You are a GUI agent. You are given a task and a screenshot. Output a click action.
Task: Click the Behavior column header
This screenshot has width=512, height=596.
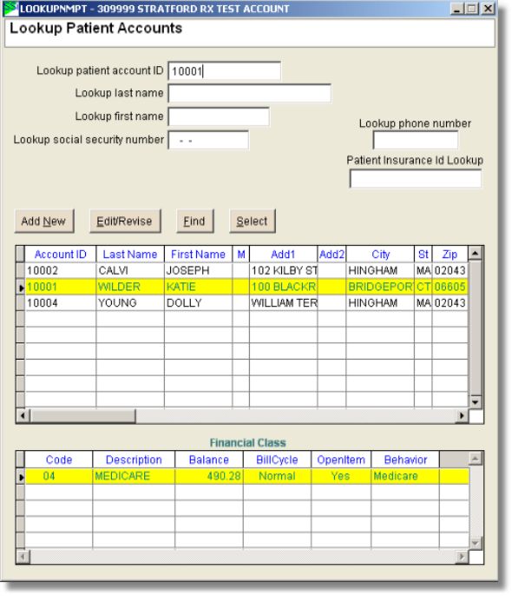point(405,460)
